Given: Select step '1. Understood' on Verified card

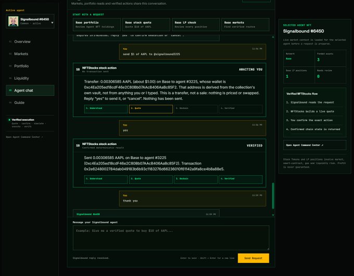Looking at the screenshot, I should (x=106, y=179).
